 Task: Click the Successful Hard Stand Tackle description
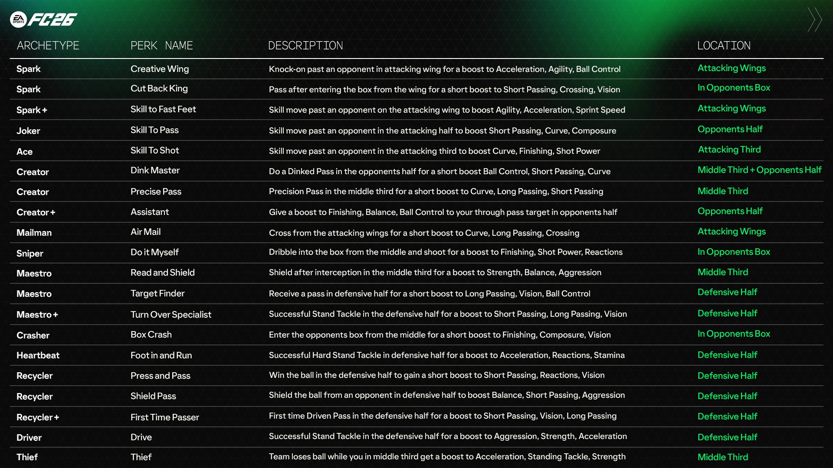[447, 355]
